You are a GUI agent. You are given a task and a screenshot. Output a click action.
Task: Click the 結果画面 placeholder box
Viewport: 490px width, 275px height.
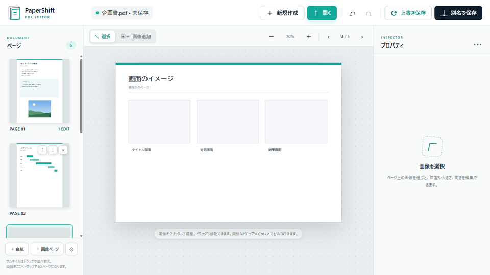click(296, 122)
